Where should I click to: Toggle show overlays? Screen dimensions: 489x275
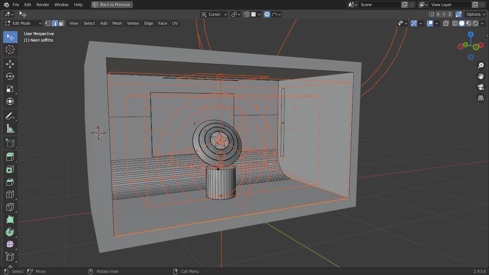(x=430, y=23)
